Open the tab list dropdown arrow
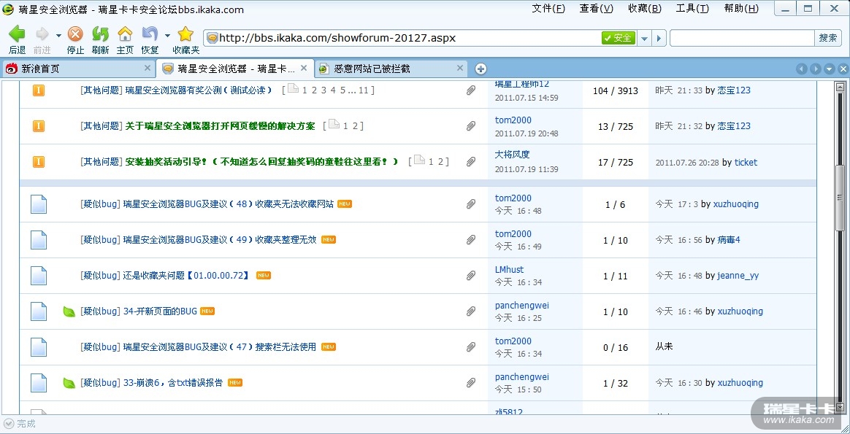The width and height of the screenshot is (850, 434). (829, 69)
